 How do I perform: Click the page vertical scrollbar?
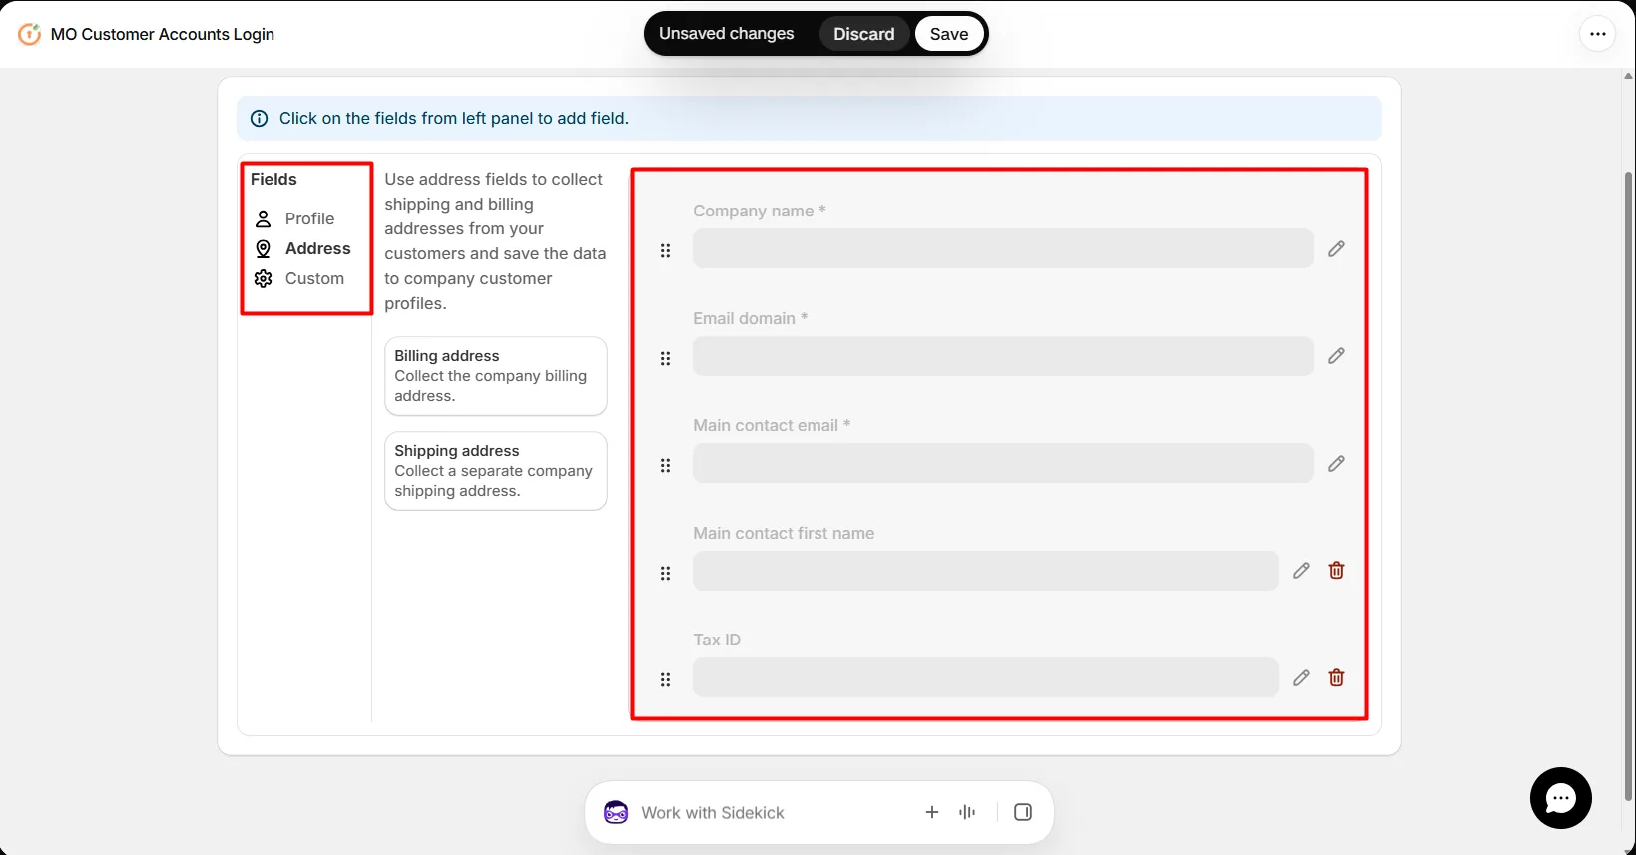click(1629, 485)
